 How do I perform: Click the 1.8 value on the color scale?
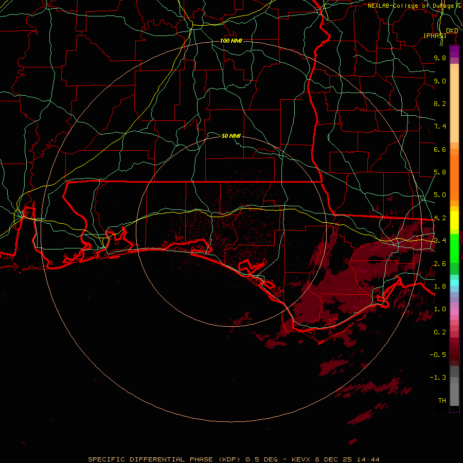[440, 287]
